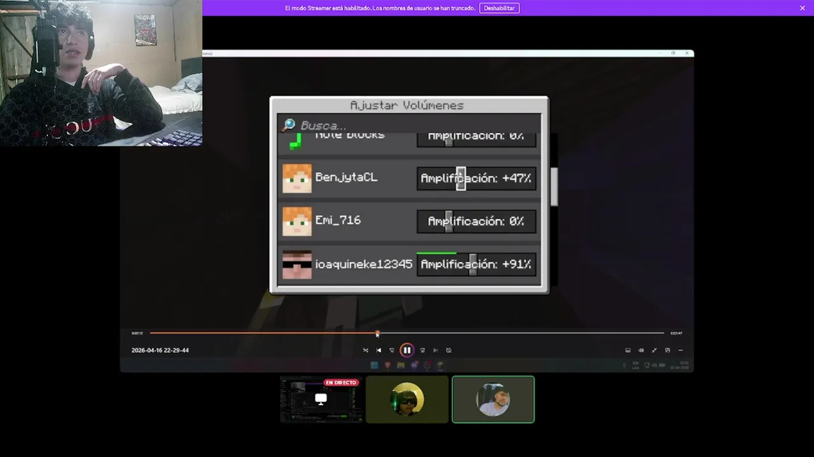Click the media player volume speaker icon

point(641,350)
